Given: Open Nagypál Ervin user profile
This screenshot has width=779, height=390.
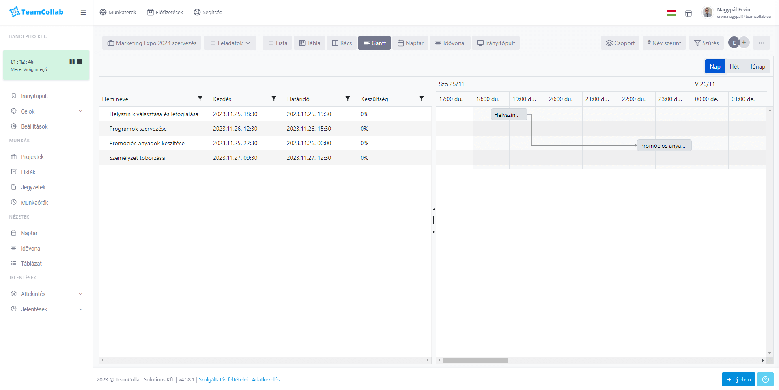Looking at the screenshot, I should [x=737, y=13].
